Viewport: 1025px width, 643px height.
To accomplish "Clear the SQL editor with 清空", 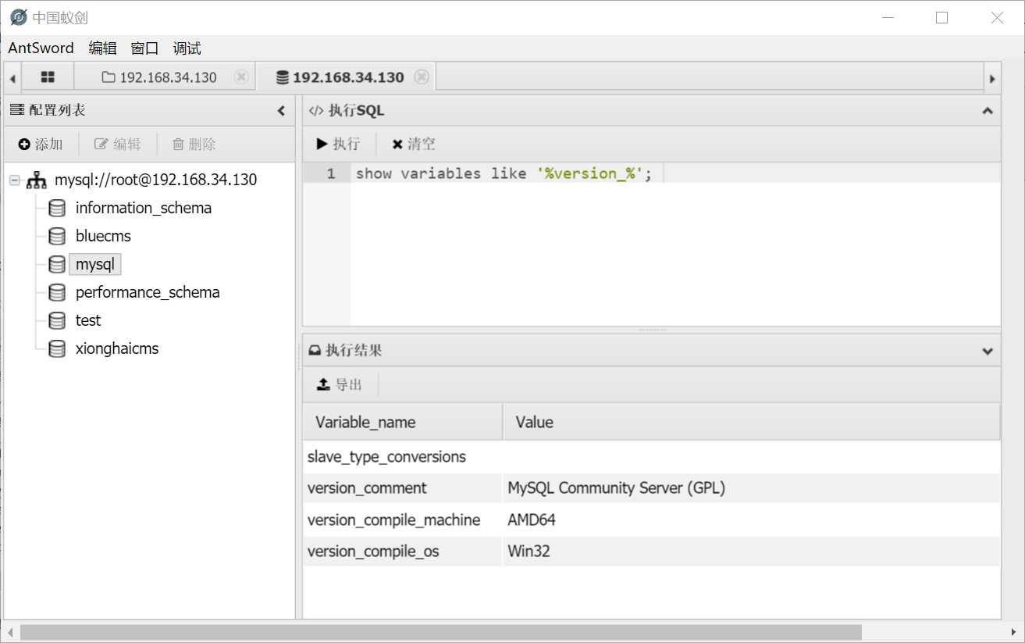I will click(414, 144).
